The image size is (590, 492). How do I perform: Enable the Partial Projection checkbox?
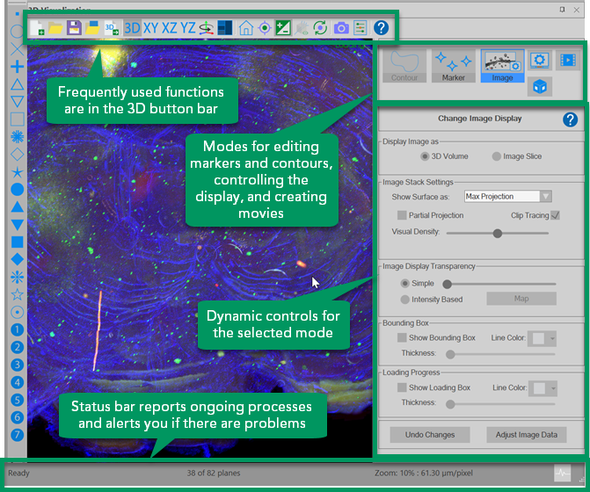point(402,215)
